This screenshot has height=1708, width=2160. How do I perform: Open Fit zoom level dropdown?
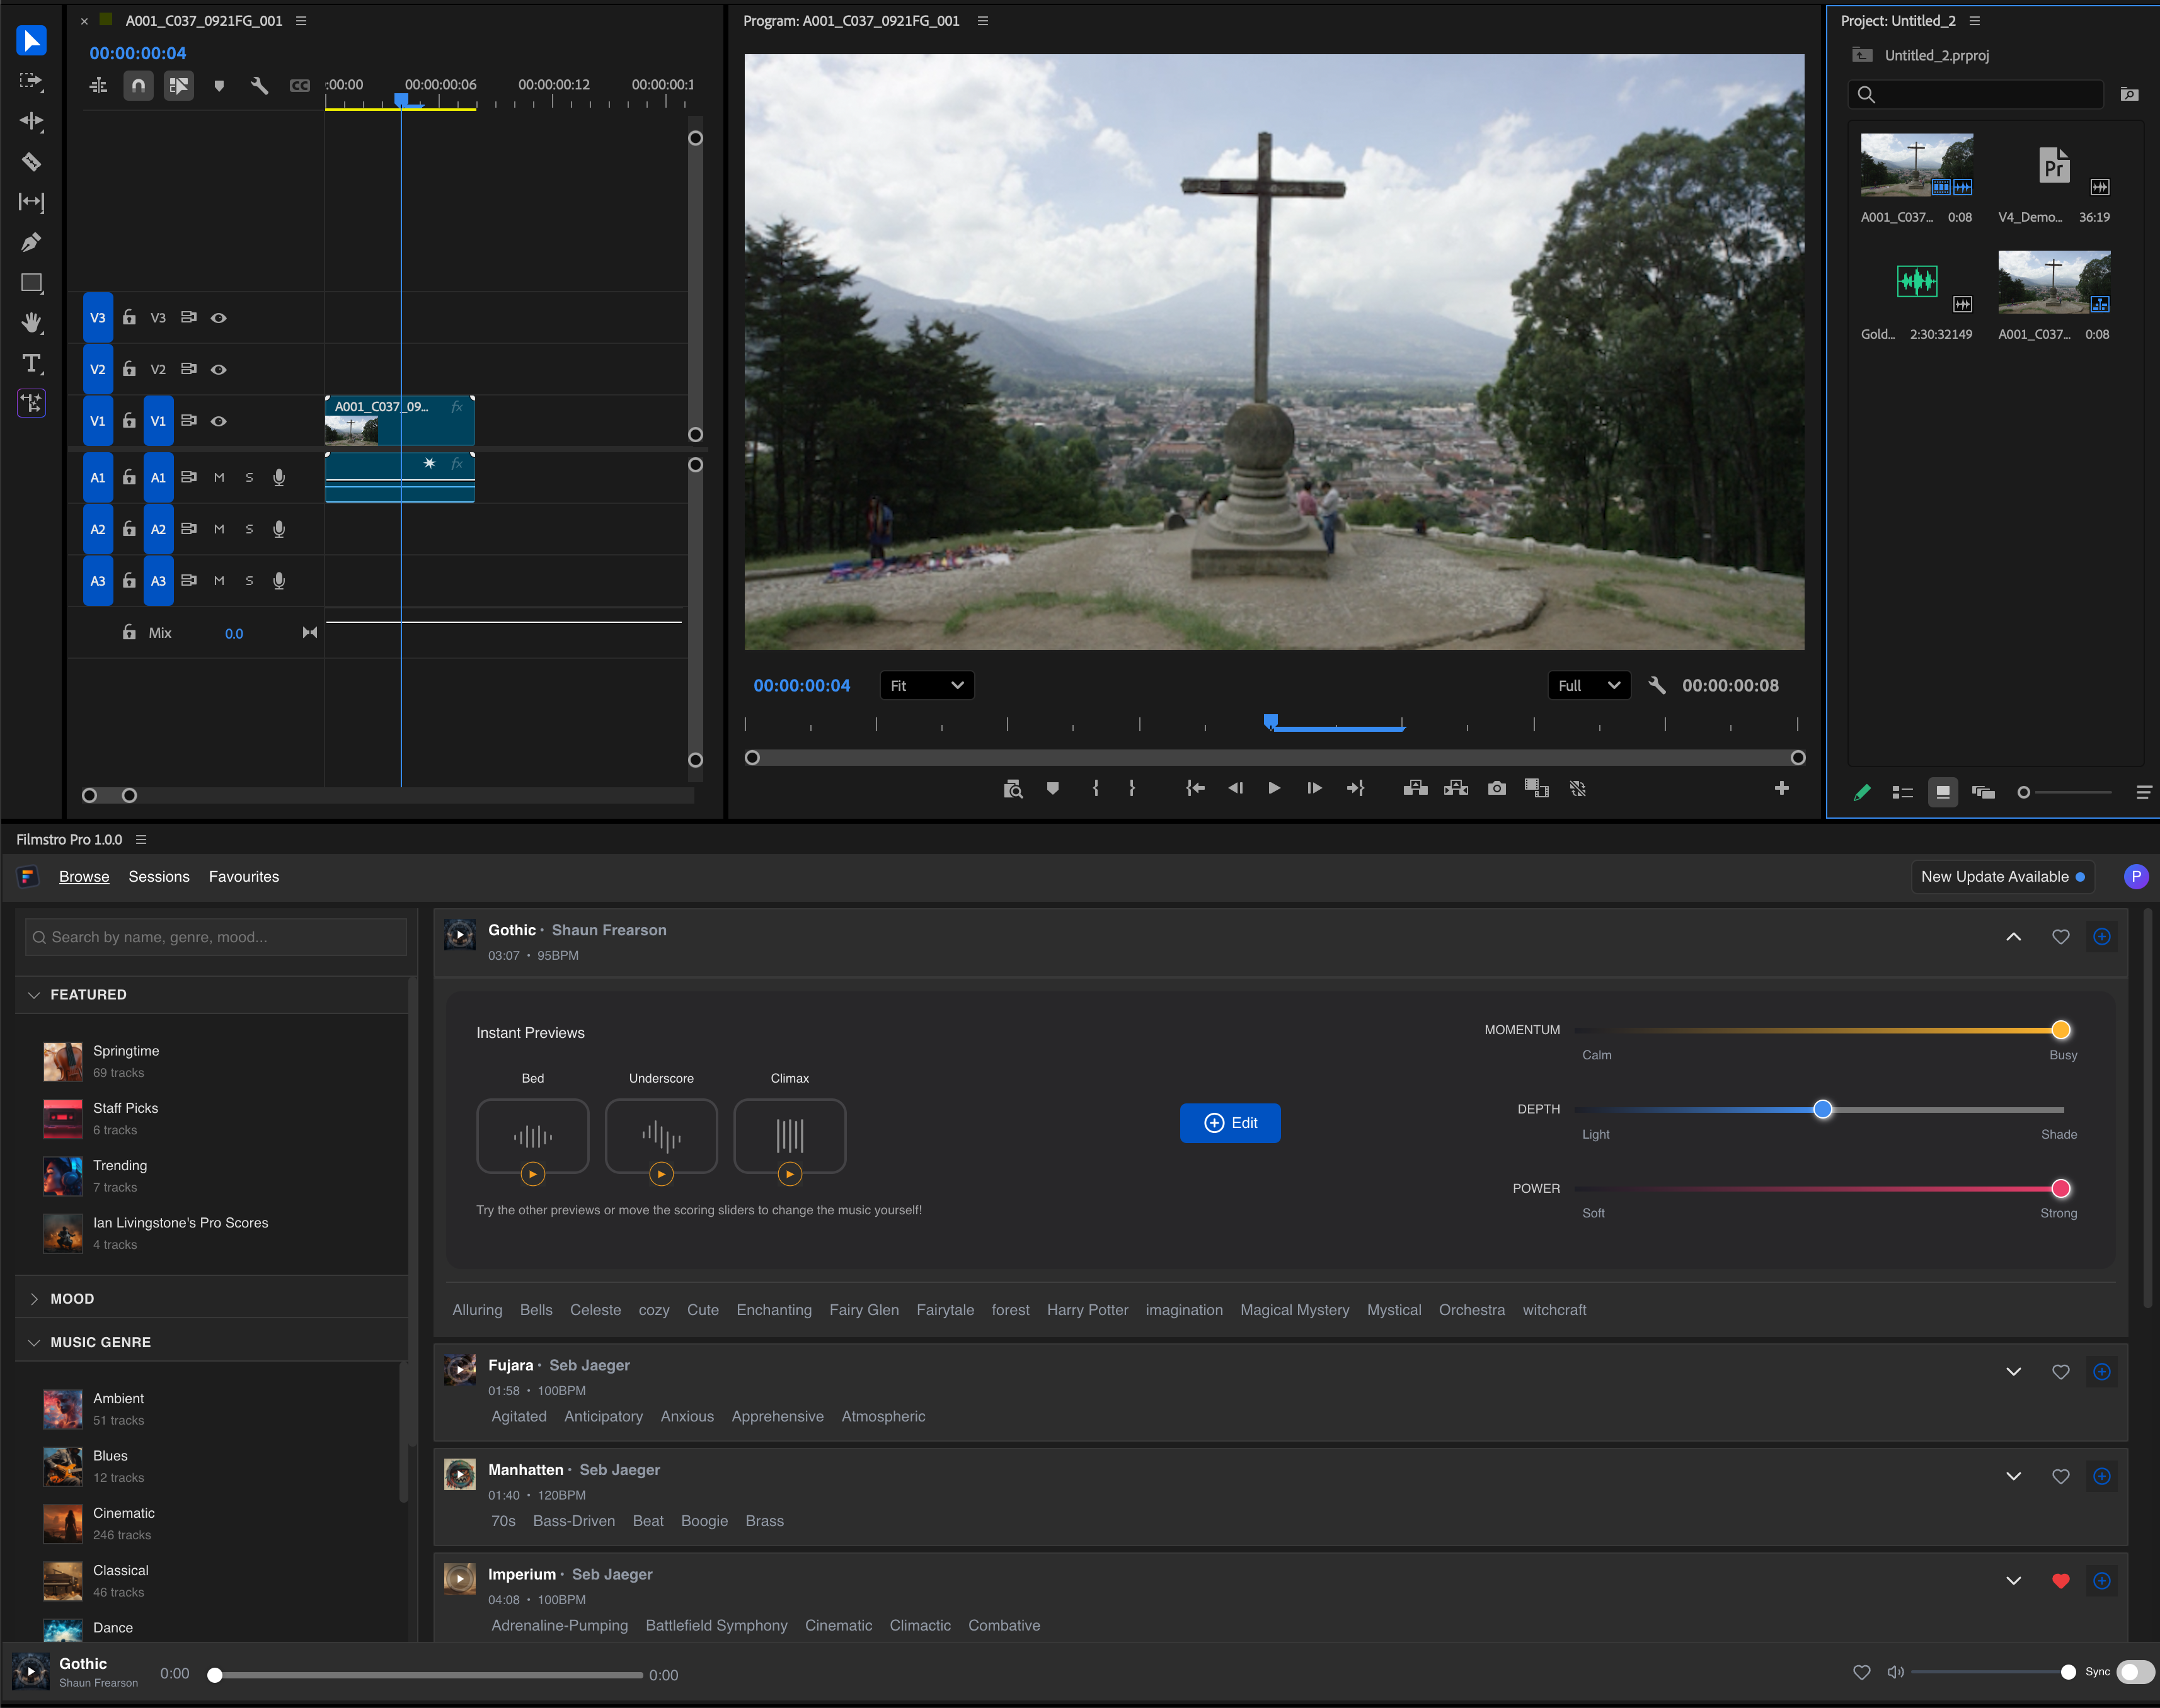coord(926,685)
